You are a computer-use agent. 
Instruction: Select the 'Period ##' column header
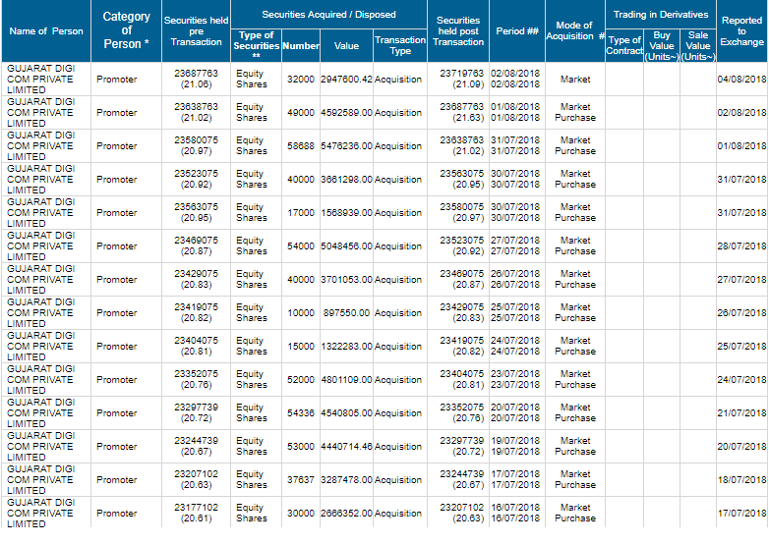tap(516, 30)
